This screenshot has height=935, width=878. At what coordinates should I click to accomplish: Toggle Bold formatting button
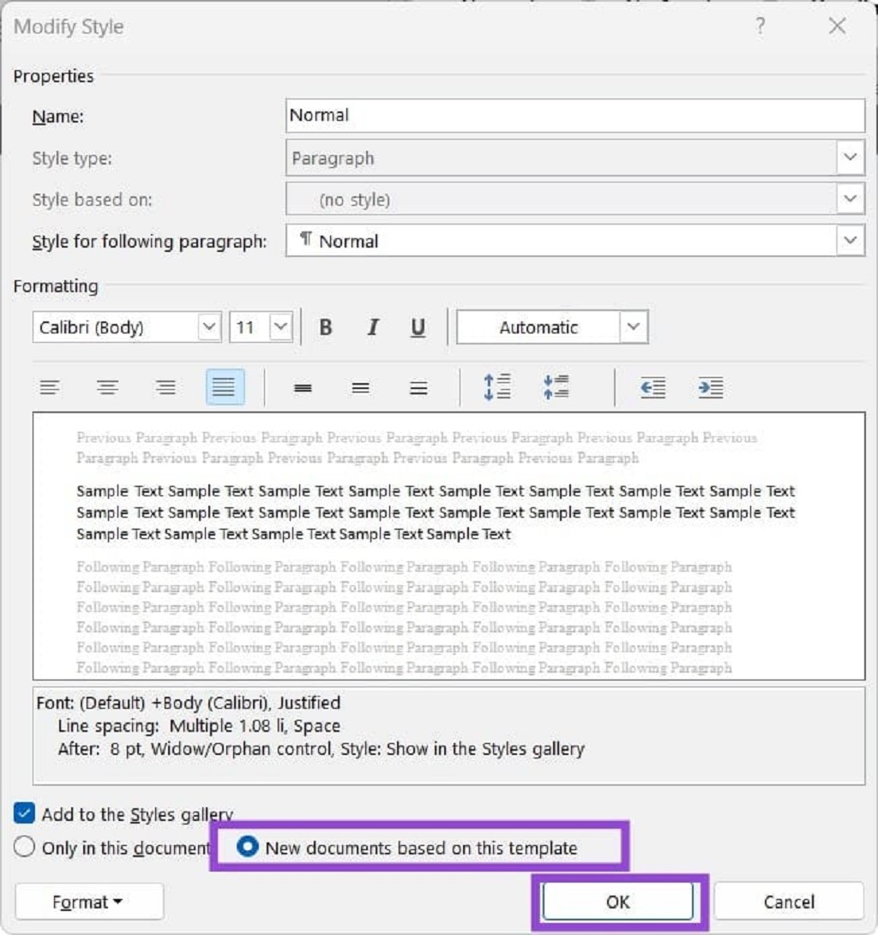(326, 327)
